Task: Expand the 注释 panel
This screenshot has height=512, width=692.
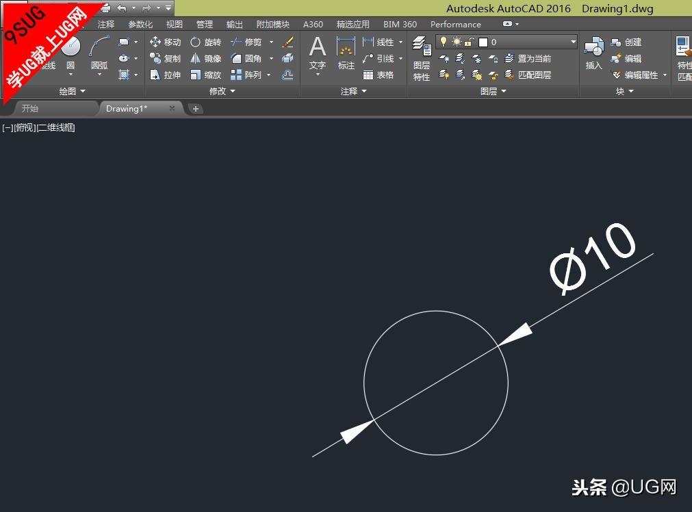Action: [354, 91]
